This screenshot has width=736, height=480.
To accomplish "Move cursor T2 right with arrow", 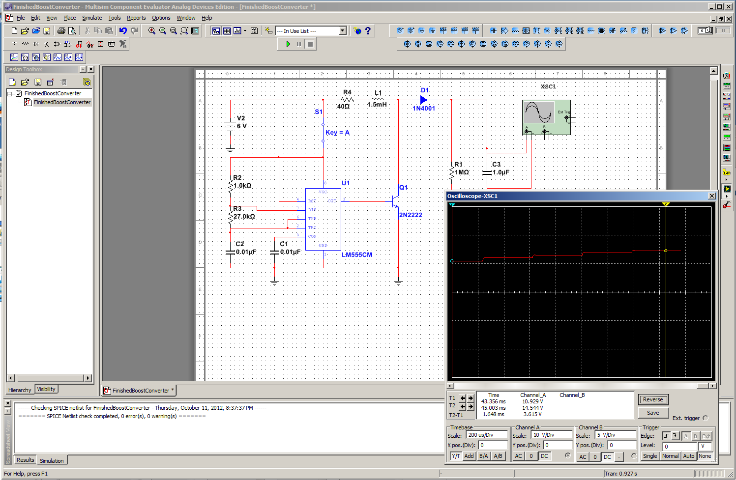I will coord(471,406).
